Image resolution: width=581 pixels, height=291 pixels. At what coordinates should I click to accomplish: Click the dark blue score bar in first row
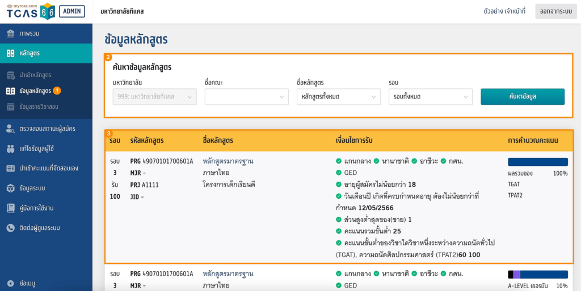(x=537, y=162)
